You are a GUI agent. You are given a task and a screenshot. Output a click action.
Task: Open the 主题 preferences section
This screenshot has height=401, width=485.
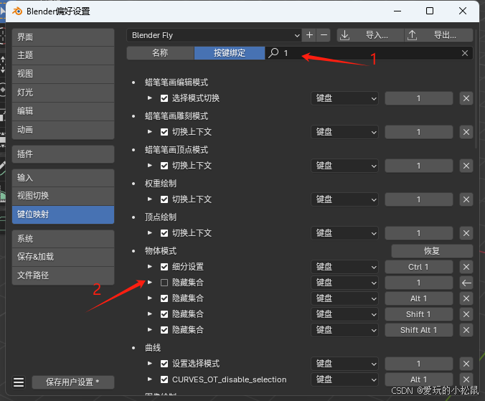[x=63, y=55]
